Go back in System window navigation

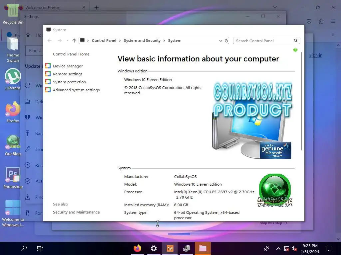coord(50,41)
